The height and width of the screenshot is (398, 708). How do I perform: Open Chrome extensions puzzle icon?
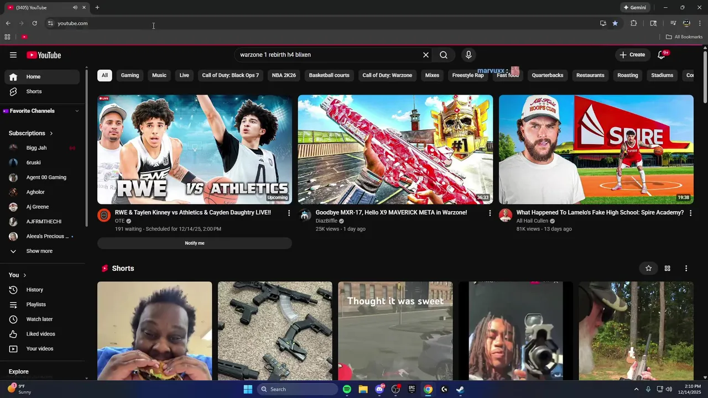(x=634, y=23)
